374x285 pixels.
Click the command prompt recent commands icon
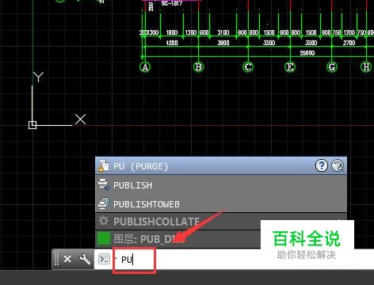[x=104, y=259]
